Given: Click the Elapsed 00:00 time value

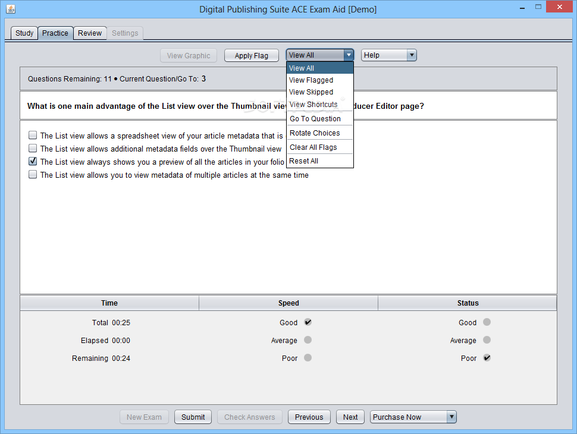Looking at the screenshot, I should click(x=121, y=341).
